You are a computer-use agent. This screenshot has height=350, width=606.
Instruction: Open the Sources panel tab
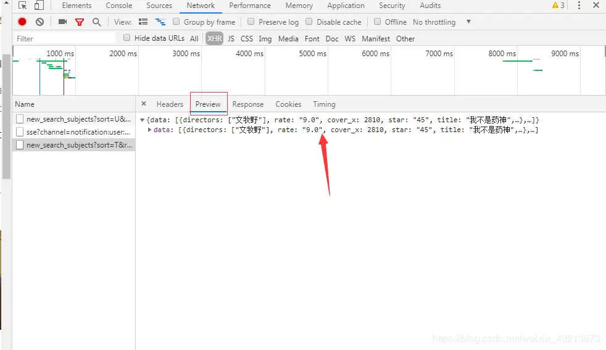(x=159, y=6)
